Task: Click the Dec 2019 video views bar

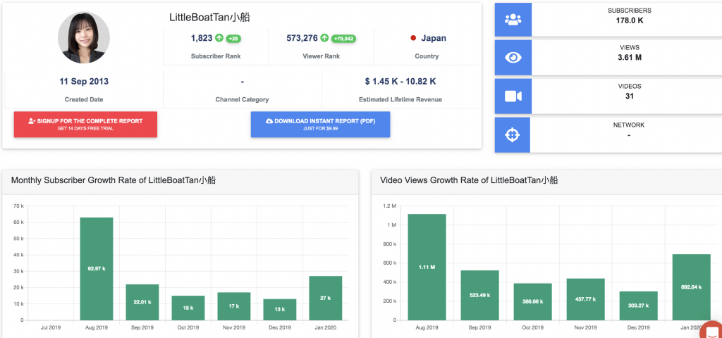Action: coord(638,306)
